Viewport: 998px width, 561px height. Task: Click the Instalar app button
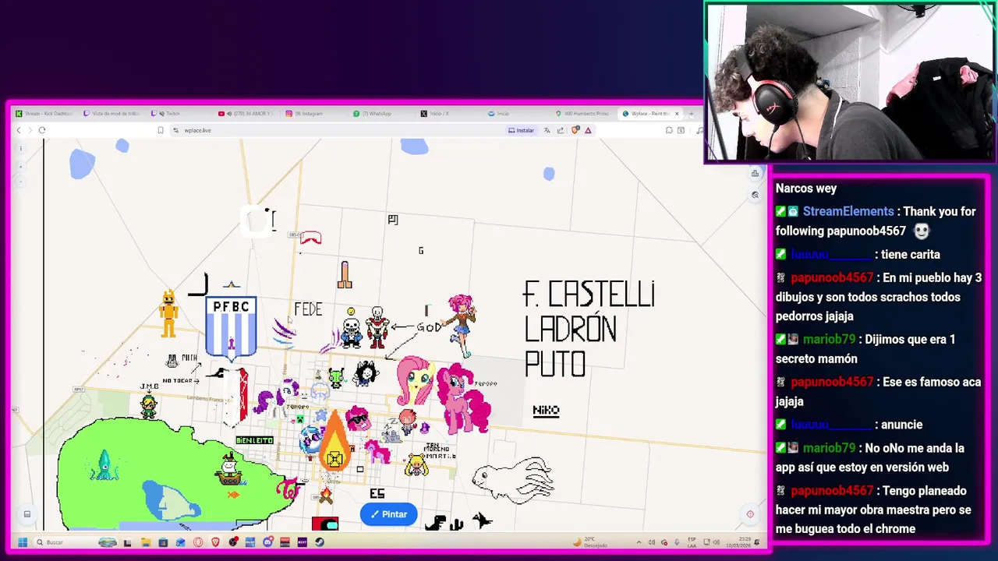[522, 130]
